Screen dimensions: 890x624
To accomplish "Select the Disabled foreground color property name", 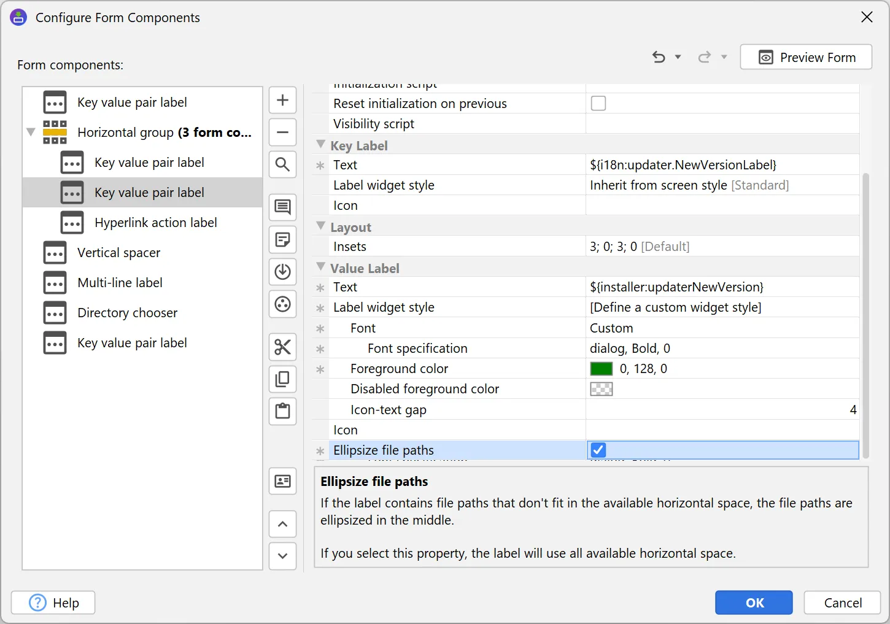I will coord(425,389).
